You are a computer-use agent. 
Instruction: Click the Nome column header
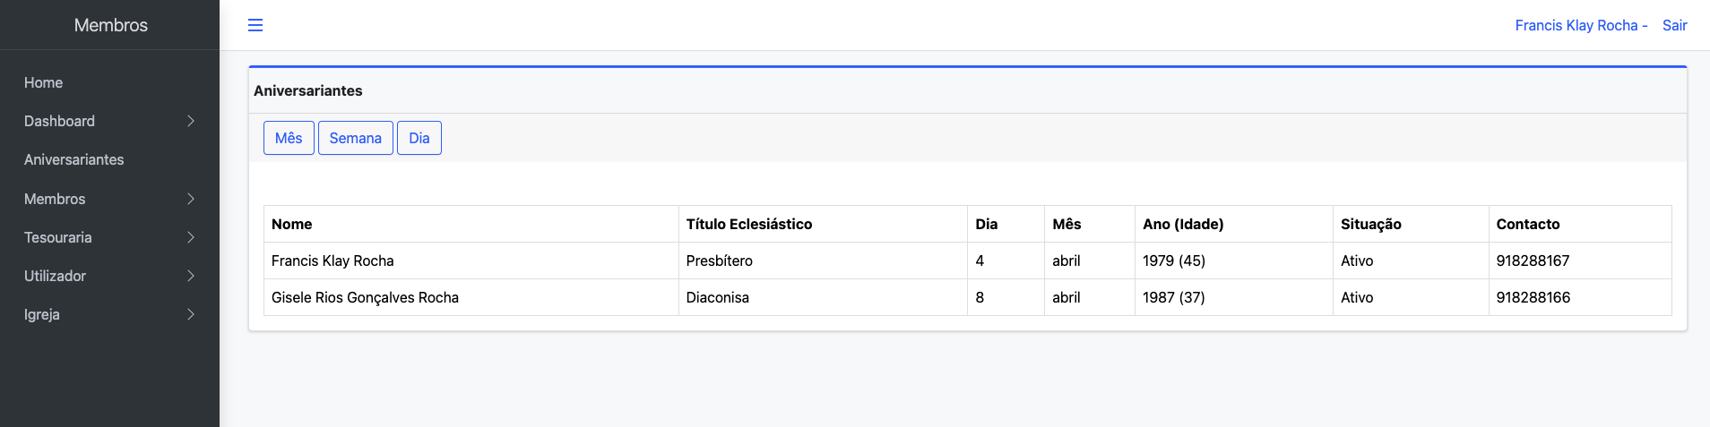292,224
